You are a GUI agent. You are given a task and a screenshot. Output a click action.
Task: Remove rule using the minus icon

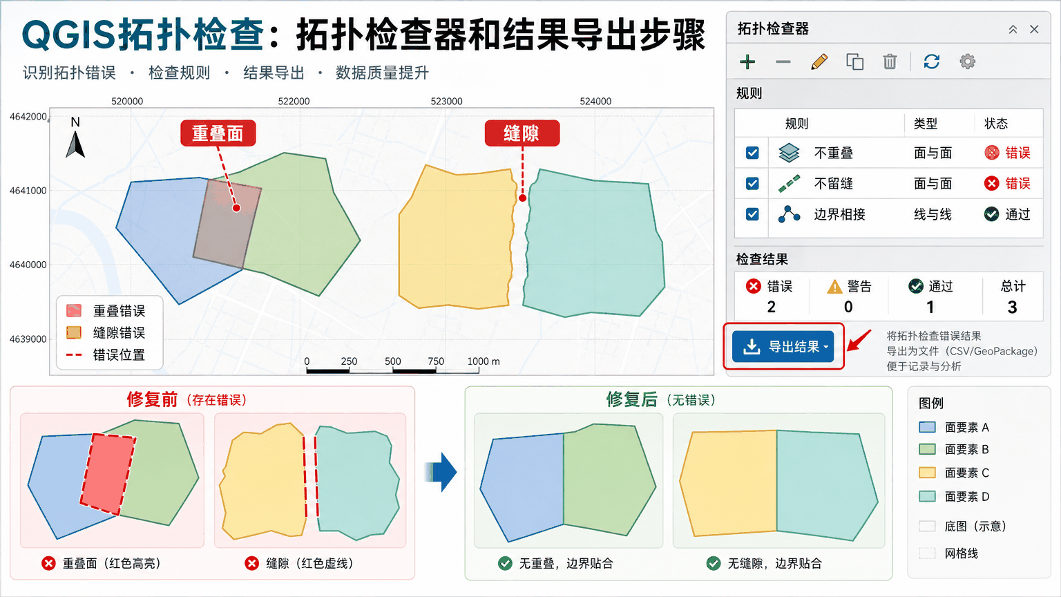(783, 62)
